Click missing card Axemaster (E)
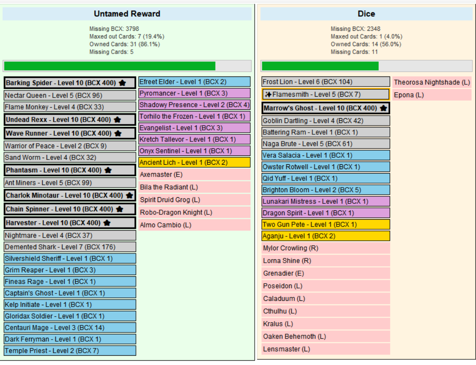 click(x=194, y=174)
